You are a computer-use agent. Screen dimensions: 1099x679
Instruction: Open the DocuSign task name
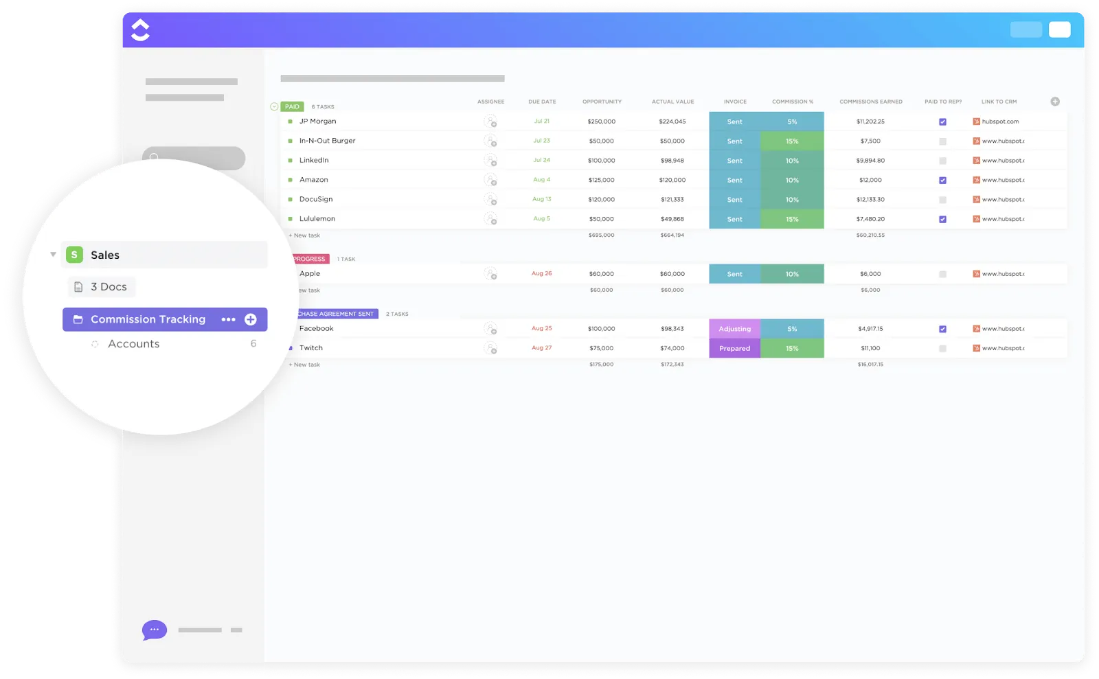(x=316, y=199)
